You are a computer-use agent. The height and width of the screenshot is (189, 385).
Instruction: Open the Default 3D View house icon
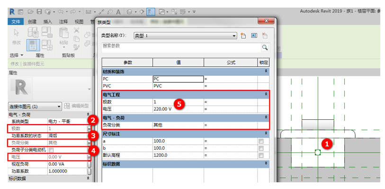point(129,11)
